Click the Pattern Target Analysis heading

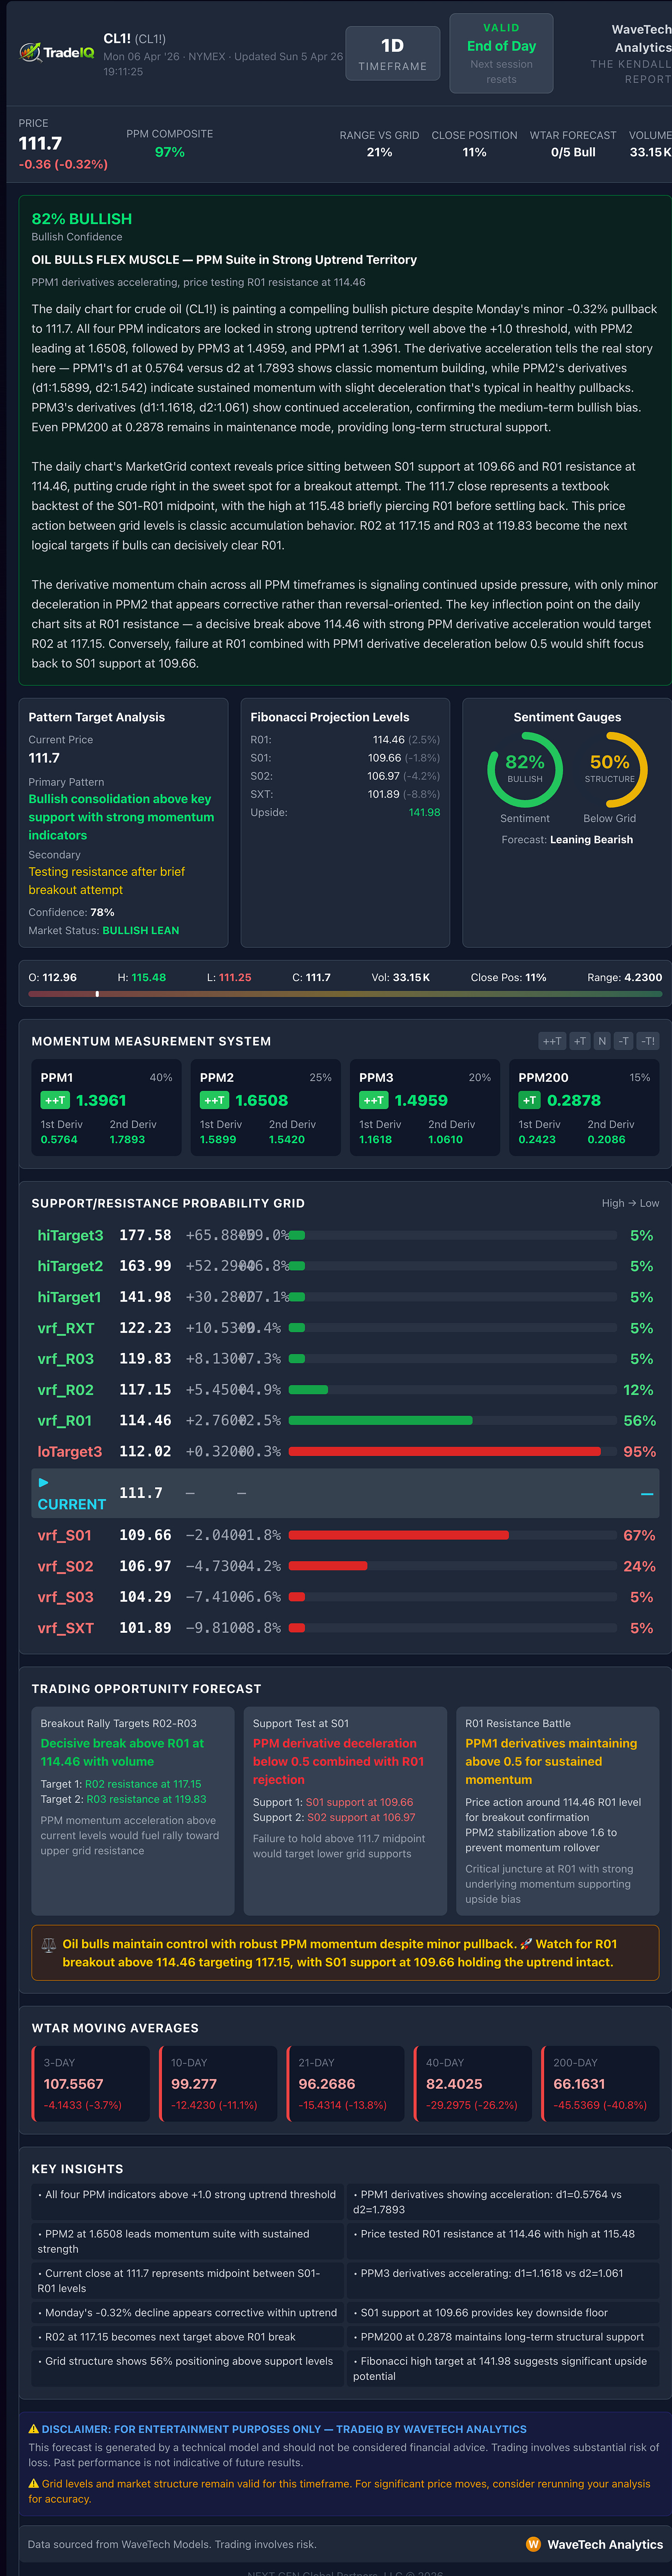(97, 717)
